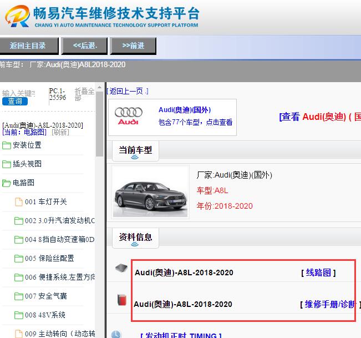
Task: Click the Audi four-rings logo
Action: pos(129,116)
